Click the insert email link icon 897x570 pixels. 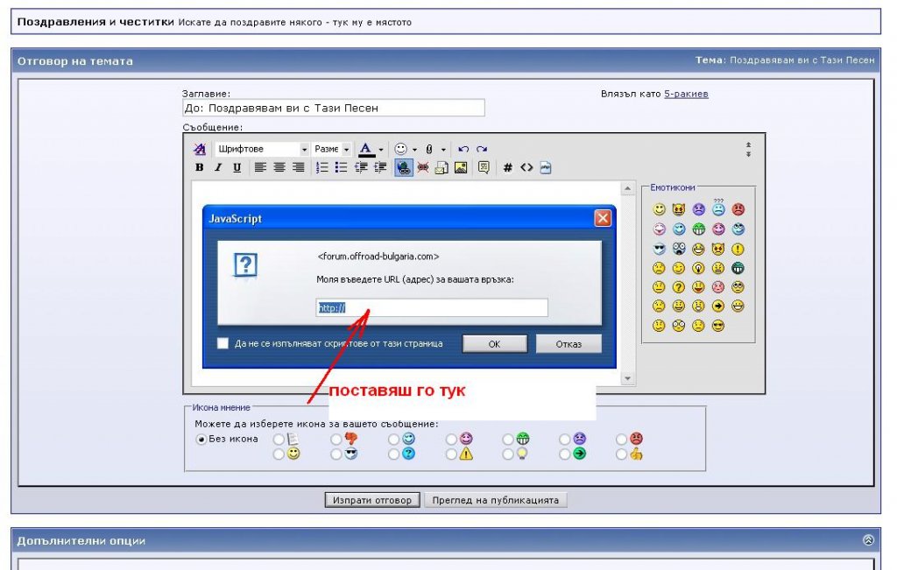(441, 167)
